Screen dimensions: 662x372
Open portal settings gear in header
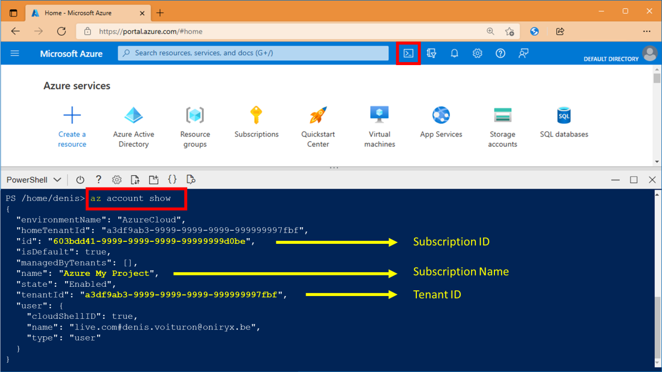click(x=477, y=53)
